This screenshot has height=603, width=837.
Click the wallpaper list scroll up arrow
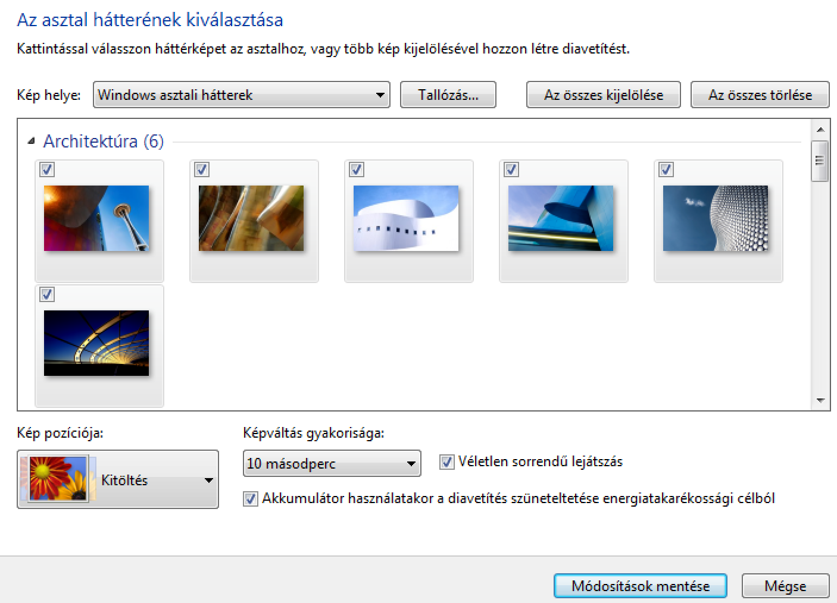click(820, 129)
